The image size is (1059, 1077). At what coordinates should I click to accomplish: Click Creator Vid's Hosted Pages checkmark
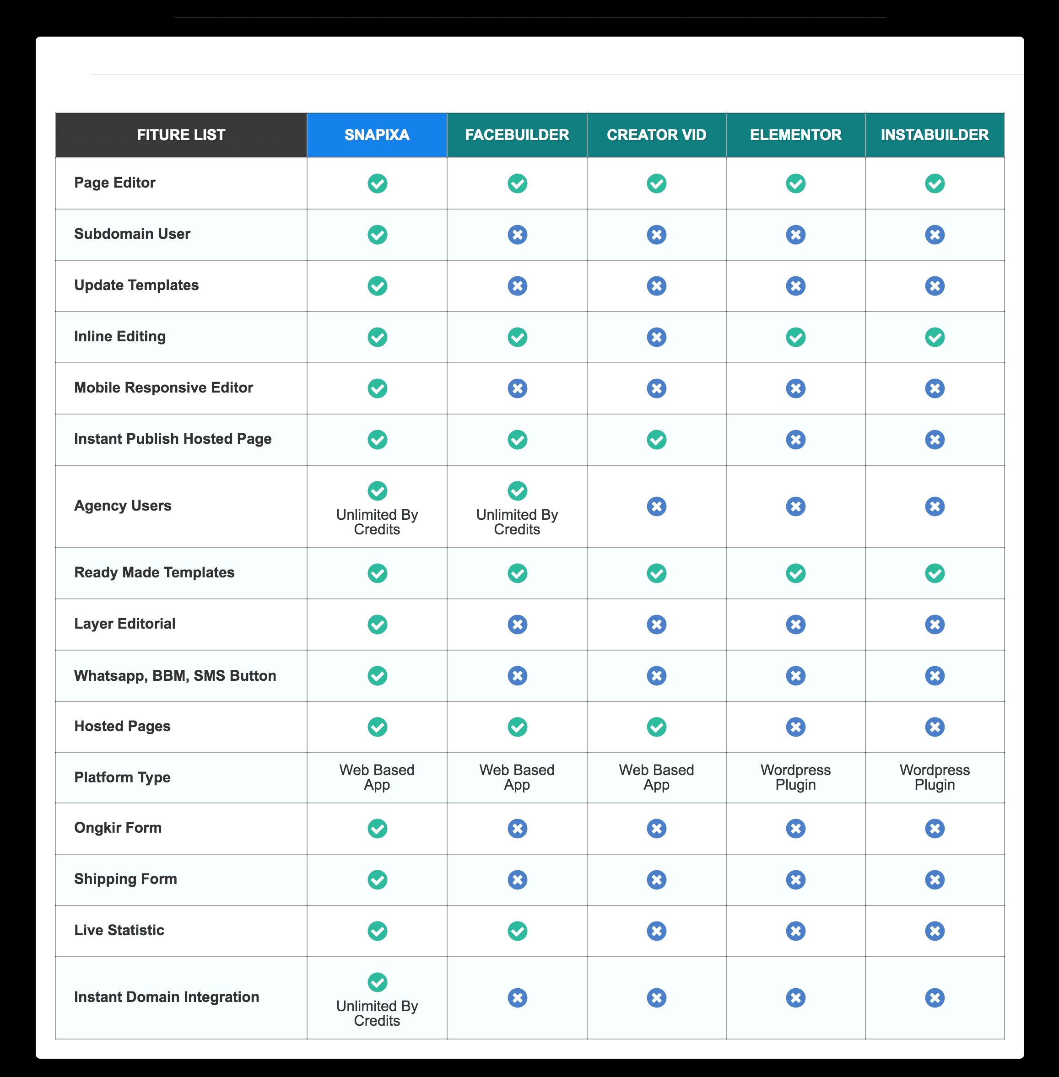pyautogui.click(x=656, y=727)
